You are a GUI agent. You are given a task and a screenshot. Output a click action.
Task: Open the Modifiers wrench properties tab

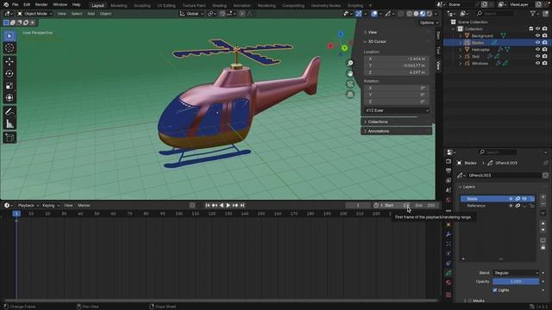click(x=448, y=234)
